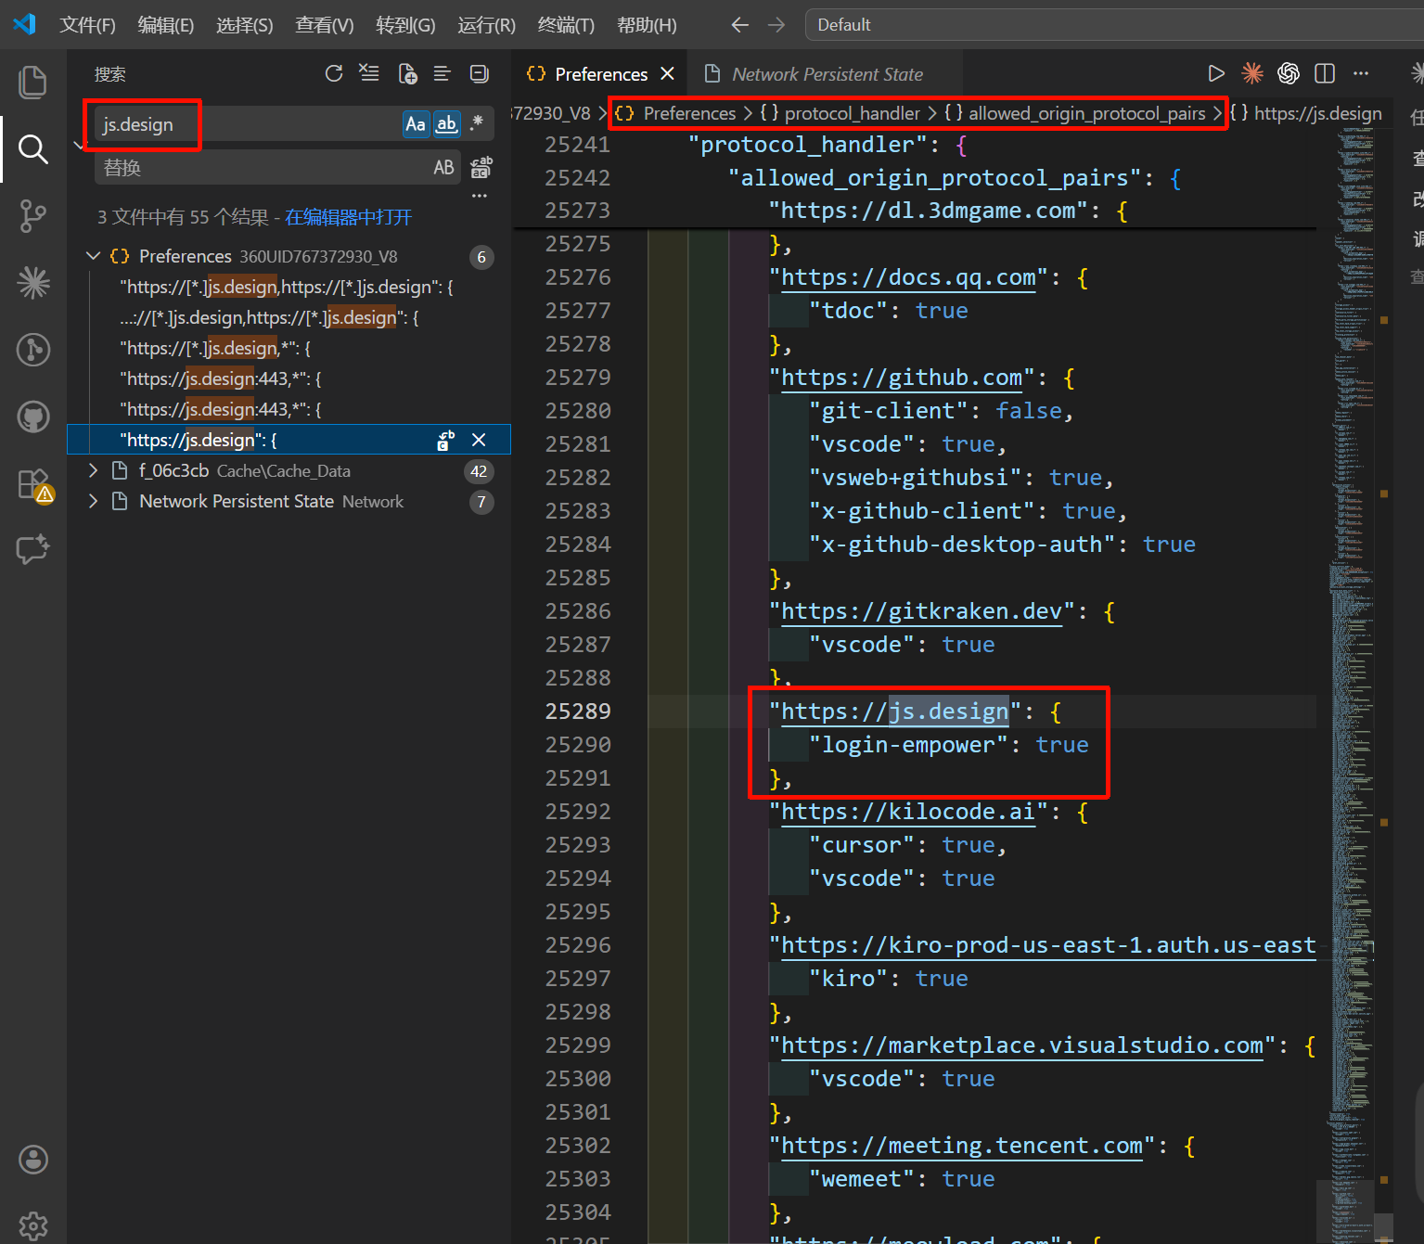Screen dimensions: 1424x1244
Task: Open the Accounts menu icon
Action: pos(33,1160)
